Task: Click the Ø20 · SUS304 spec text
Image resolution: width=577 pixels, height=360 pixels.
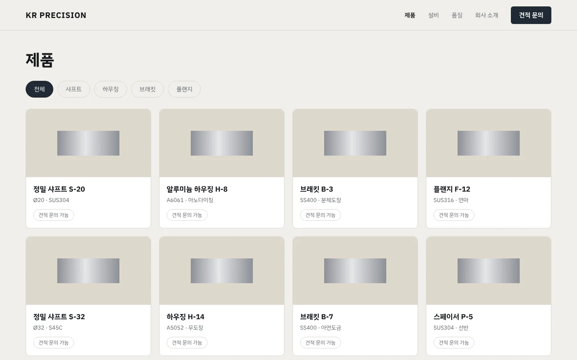Action: (51, 200)
